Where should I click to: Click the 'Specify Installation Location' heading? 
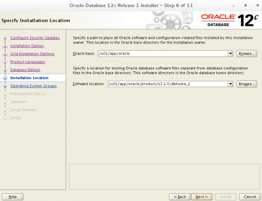(x=36, y=21)
